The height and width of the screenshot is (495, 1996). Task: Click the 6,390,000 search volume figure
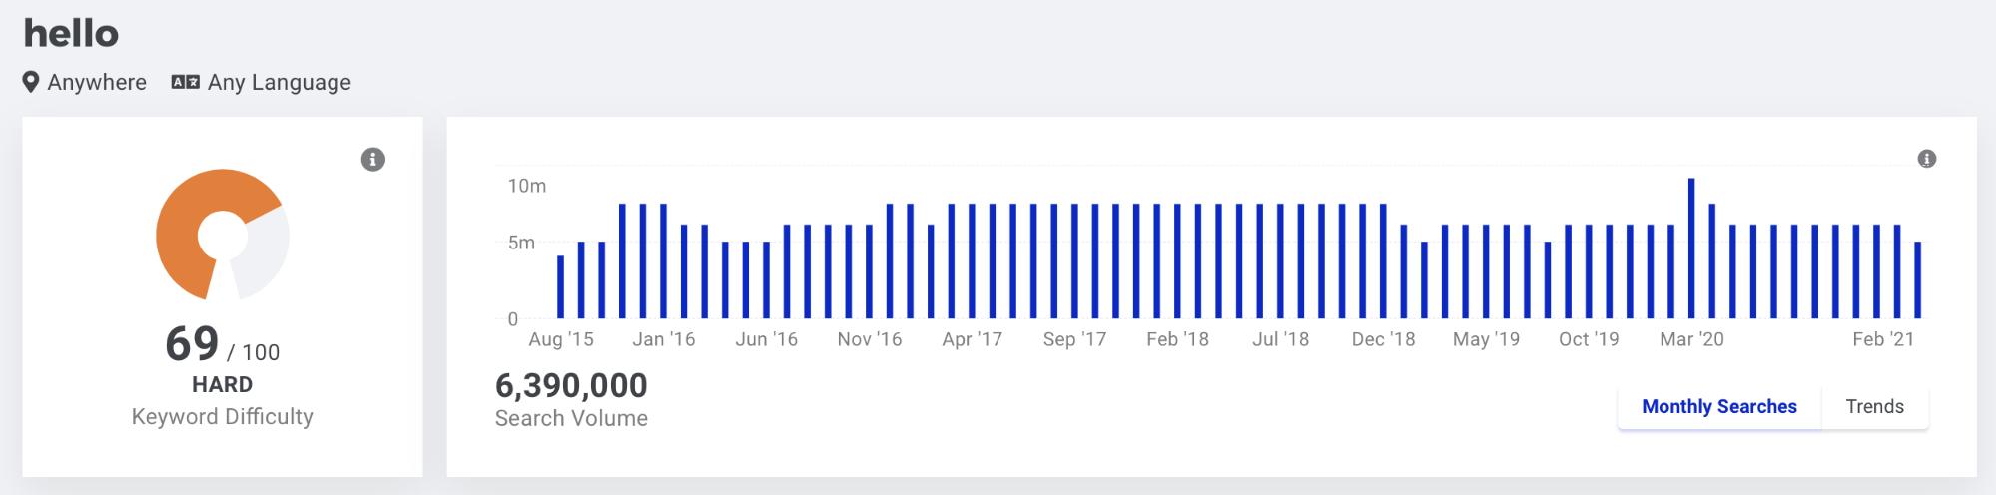pyautogui.click(x=571, y=385)
